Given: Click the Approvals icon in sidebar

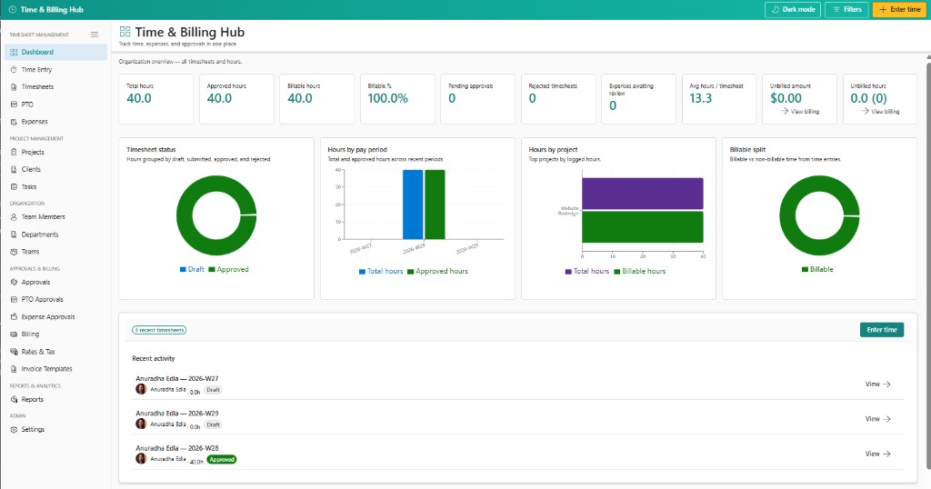Looking at the screenshot, I should 14,282.
